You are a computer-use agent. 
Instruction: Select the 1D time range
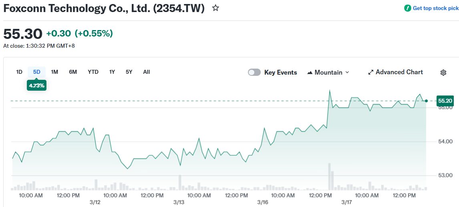[19, 72]
